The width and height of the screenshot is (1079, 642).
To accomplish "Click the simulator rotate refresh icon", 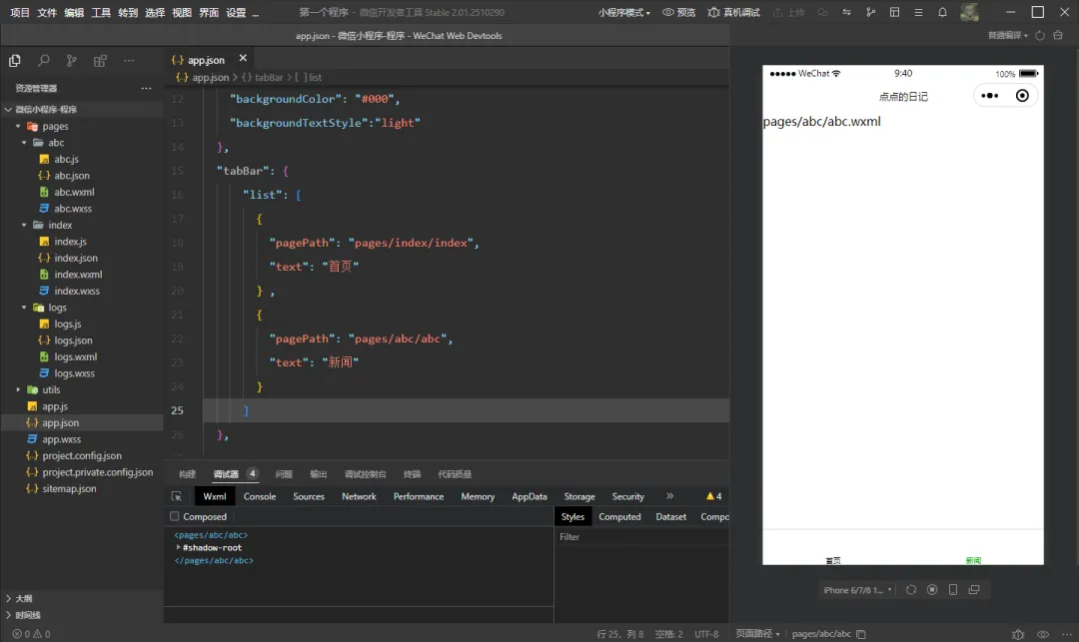I will (911, 590).
